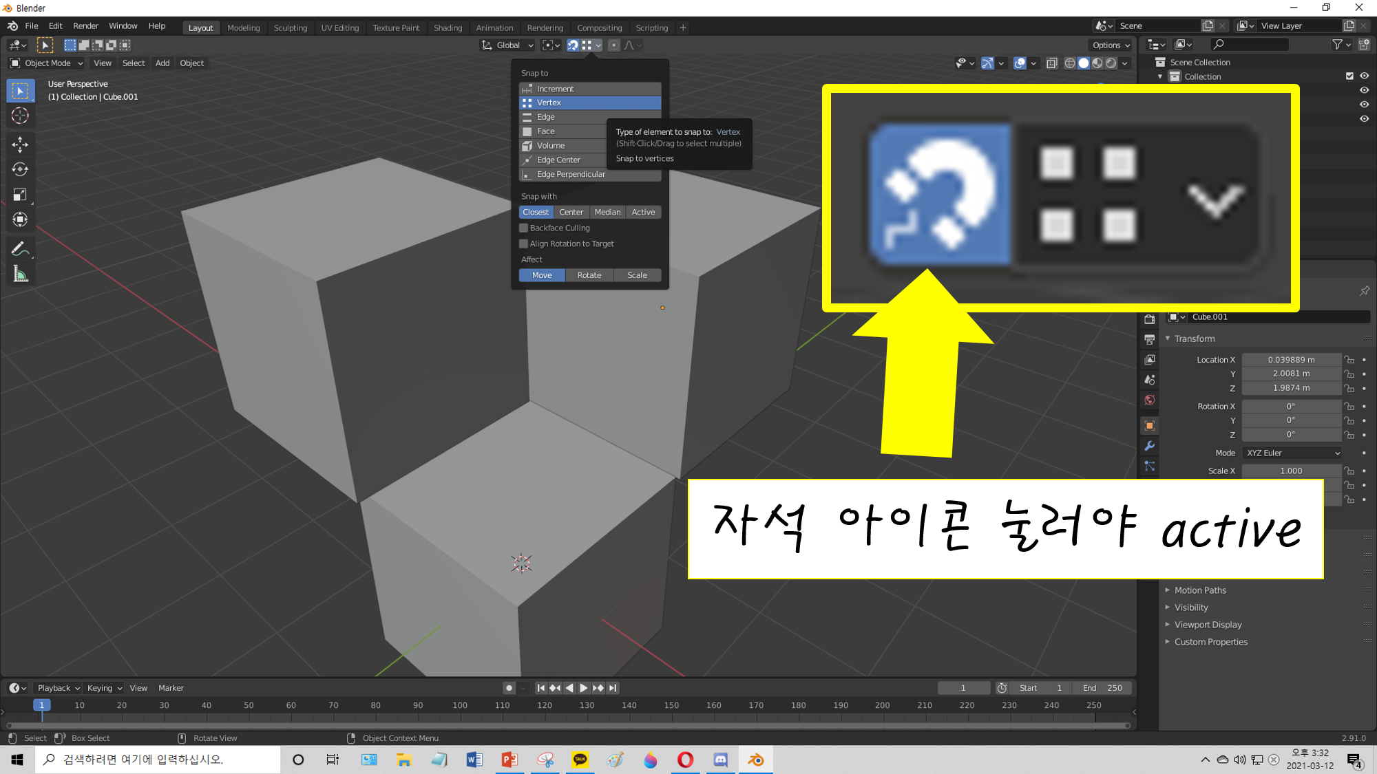Switch to the Sculpting workspace tab
This screenshot has height=774, width=1377.
click(290, 28)
